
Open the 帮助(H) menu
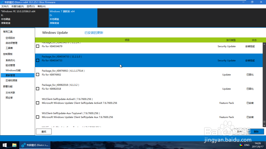pyautogui.click(x=41, y=6)
